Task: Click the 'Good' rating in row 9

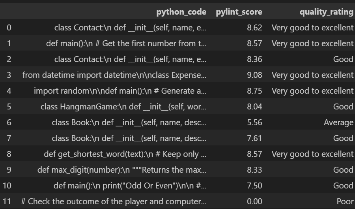Action: [343, 170]
